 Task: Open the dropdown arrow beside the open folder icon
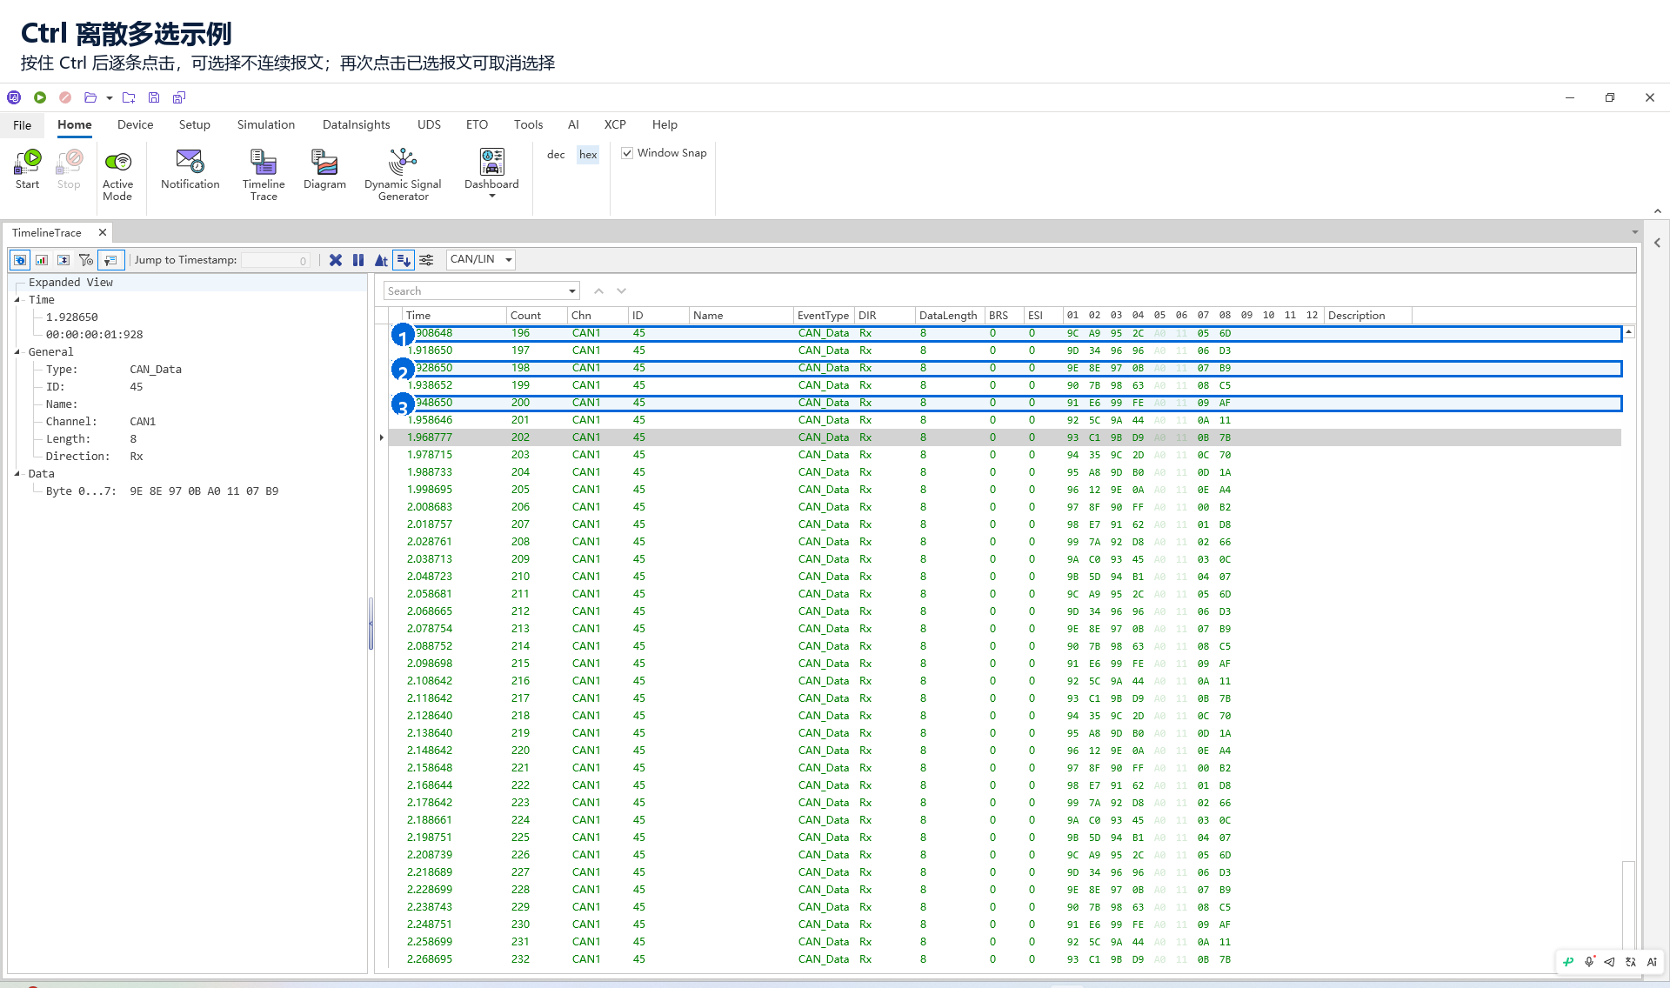[x=110, y=98]
